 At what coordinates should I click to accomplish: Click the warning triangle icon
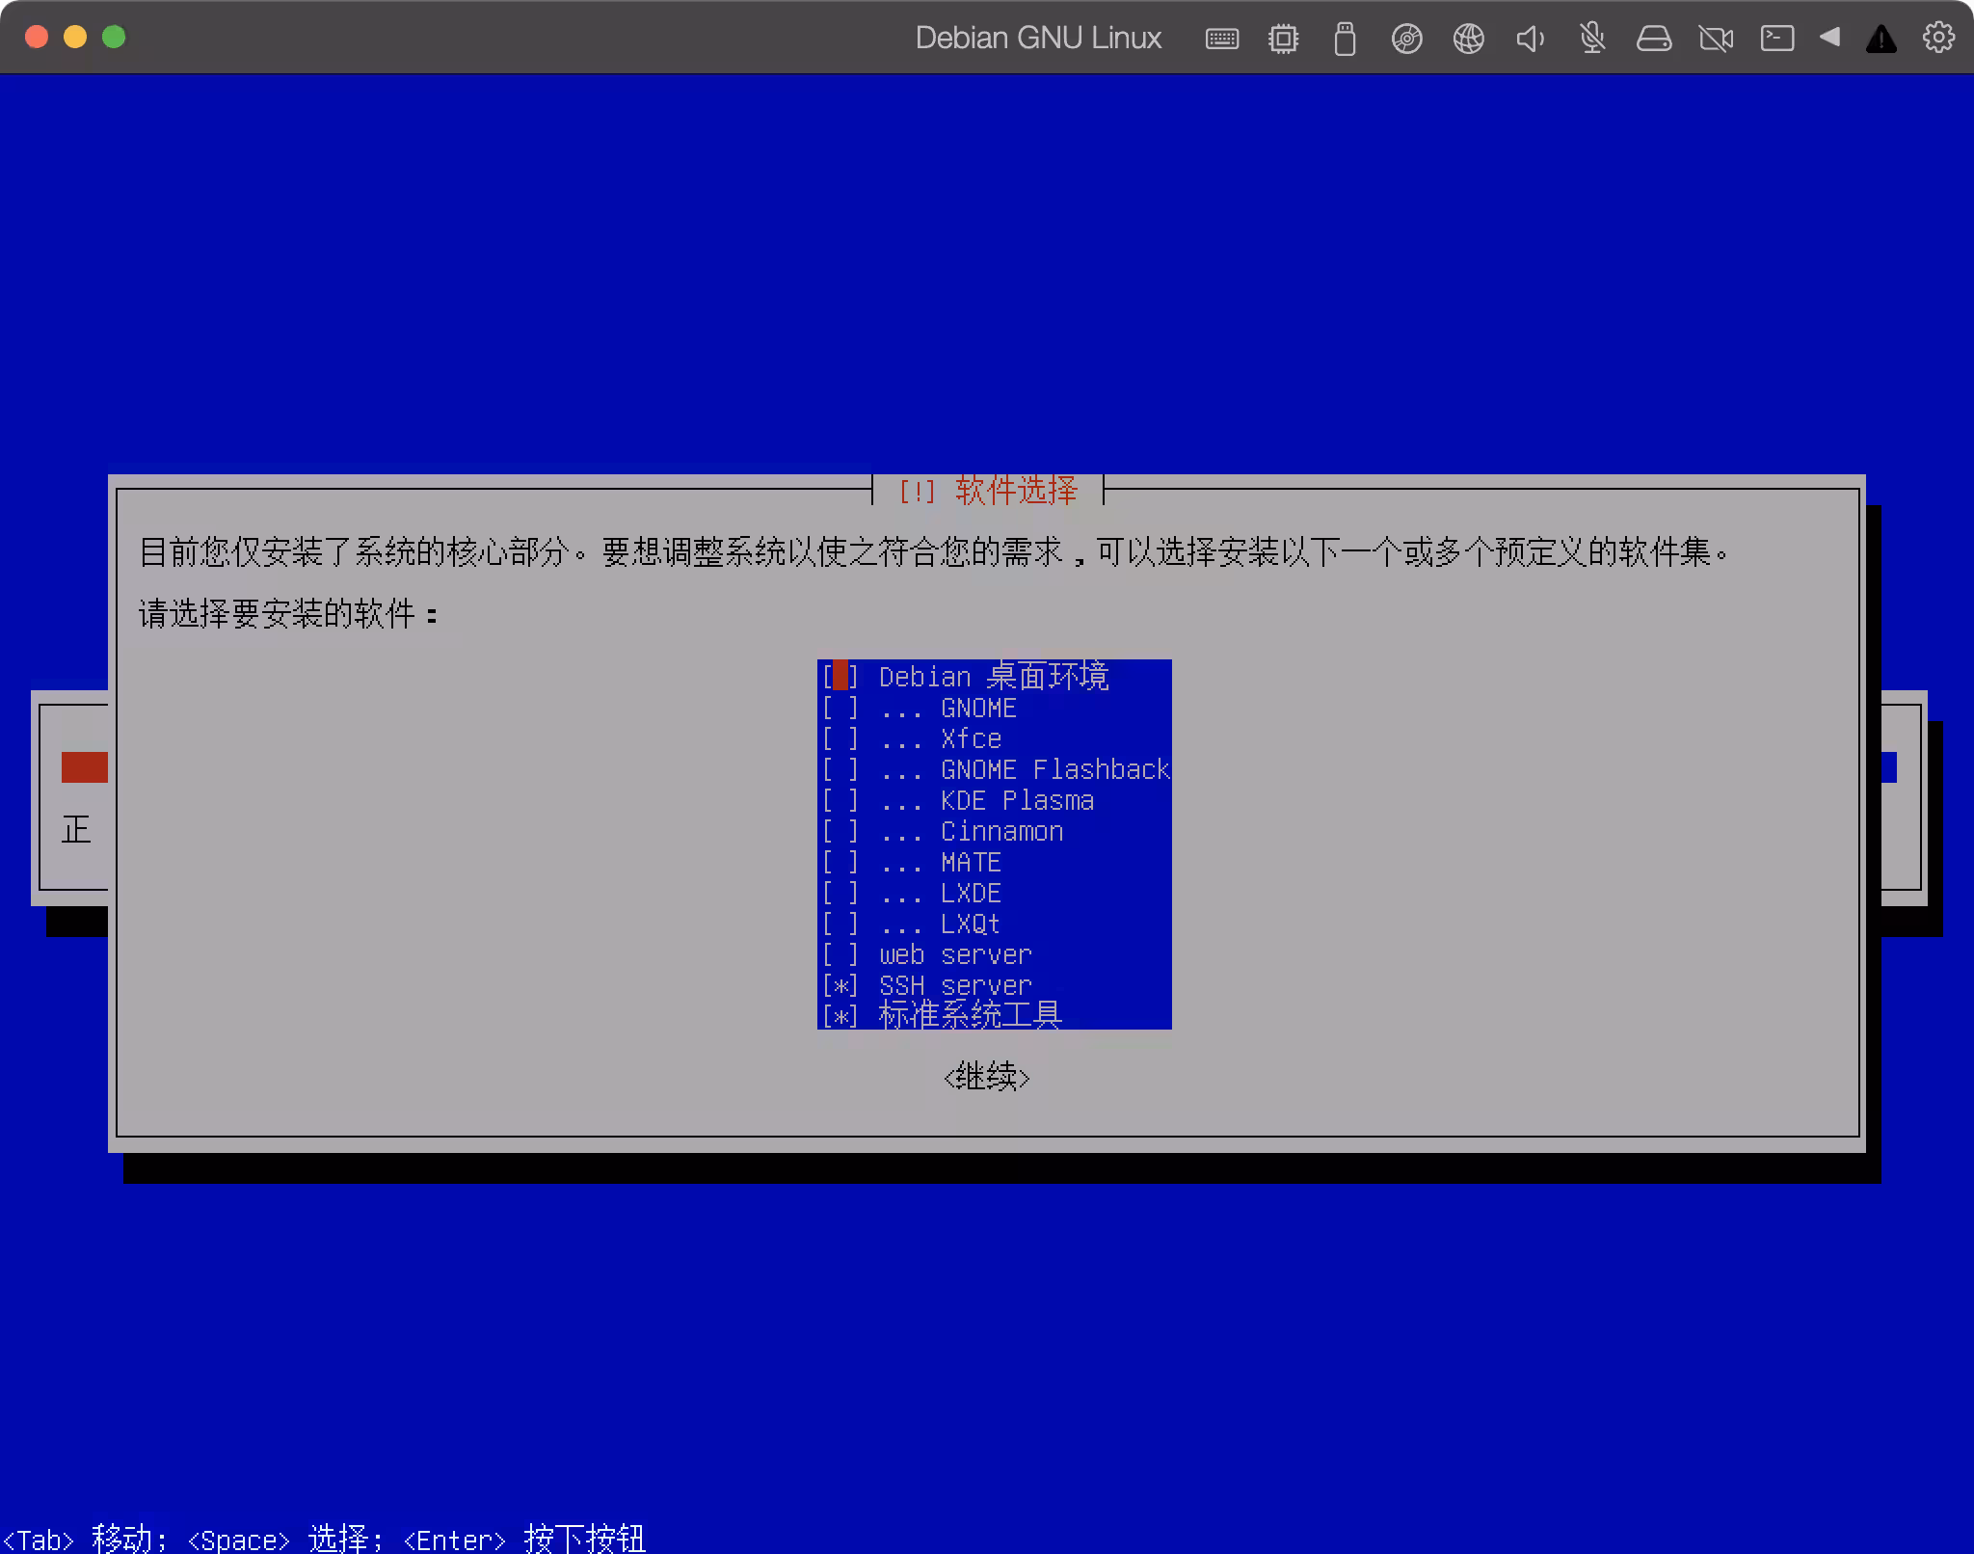tap(1881, 40)
